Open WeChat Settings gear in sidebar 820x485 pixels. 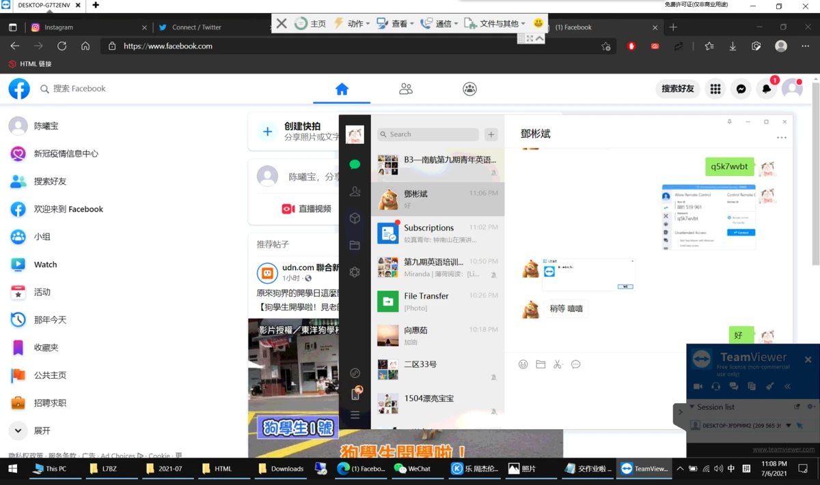pos(355,271)
